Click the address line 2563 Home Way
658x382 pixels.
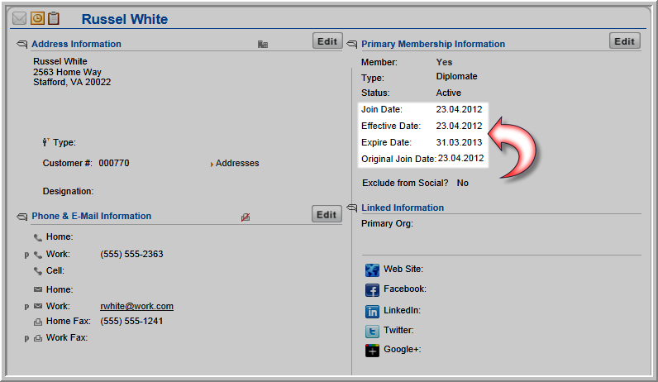(x=67, y=72)
